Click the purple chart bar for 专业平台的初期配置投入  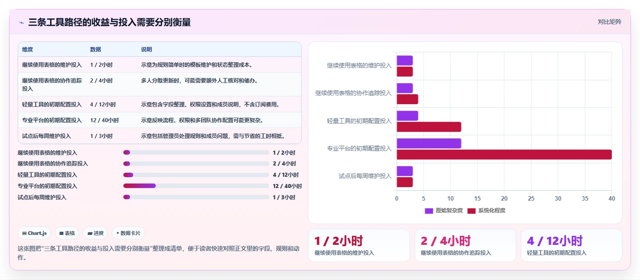click(x=429, y=143)
